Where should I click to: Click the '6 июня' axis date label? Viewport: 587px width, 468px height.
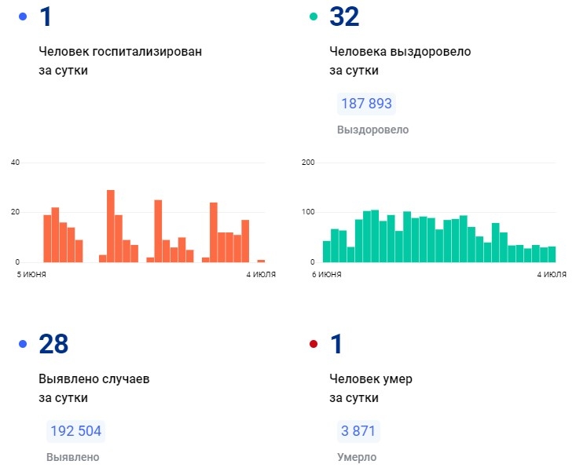coord(326,275)
